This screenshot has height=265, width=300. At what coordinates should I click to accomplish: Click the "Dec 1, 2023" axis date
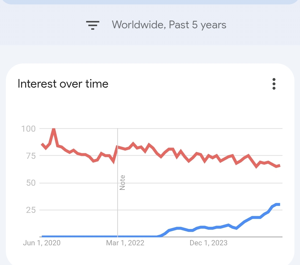[209, 243]
